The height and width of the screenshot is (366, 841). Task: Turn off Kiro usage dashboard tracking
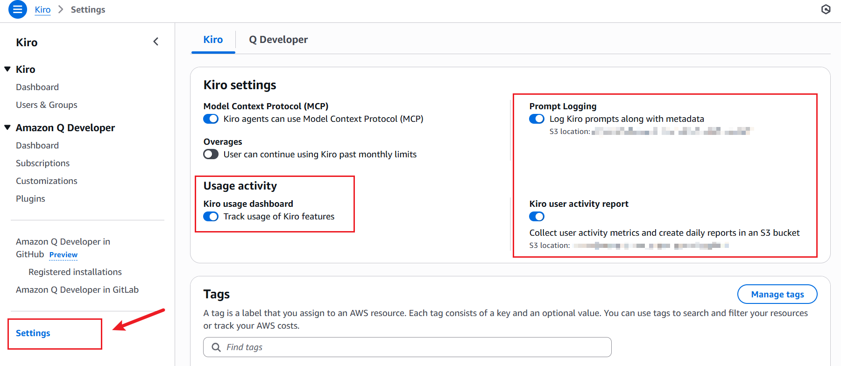point(211,217)
